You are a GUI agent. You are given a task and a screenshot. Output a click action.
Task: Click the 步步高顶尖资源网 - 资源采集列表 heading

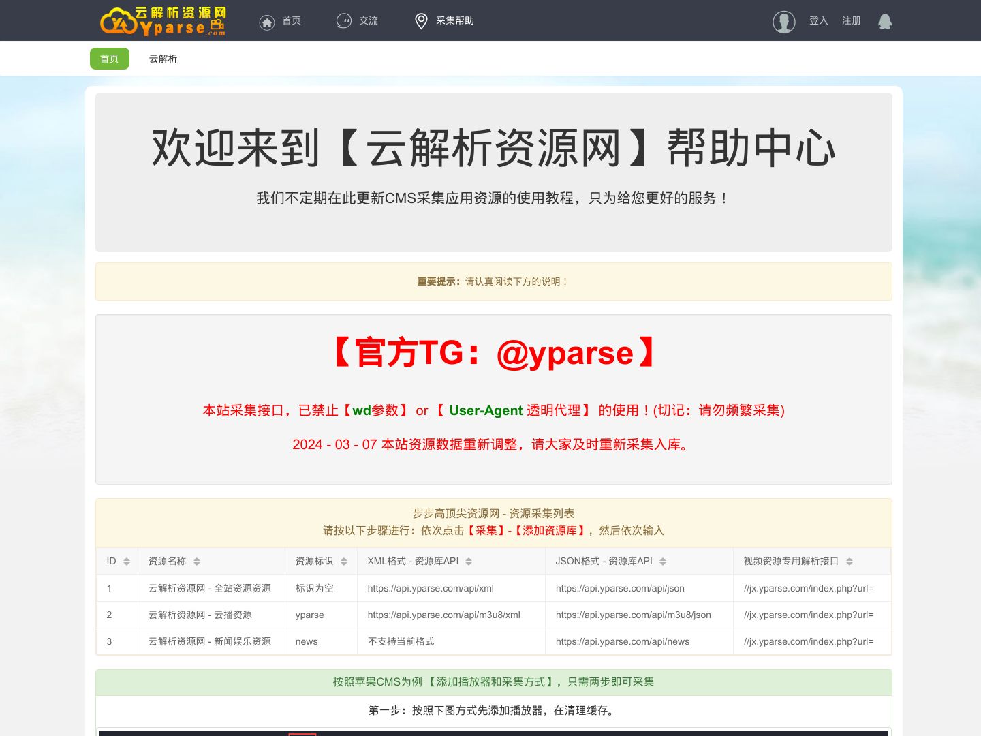pyautogui.click(x=494, y=513)
